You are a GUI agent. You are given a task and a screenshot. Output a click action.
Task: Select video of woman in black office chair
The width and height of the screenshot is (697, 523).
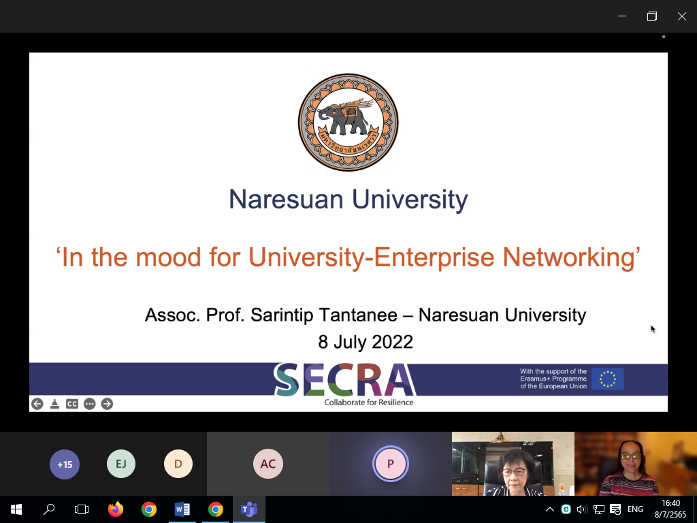click(x=513, y=464)
